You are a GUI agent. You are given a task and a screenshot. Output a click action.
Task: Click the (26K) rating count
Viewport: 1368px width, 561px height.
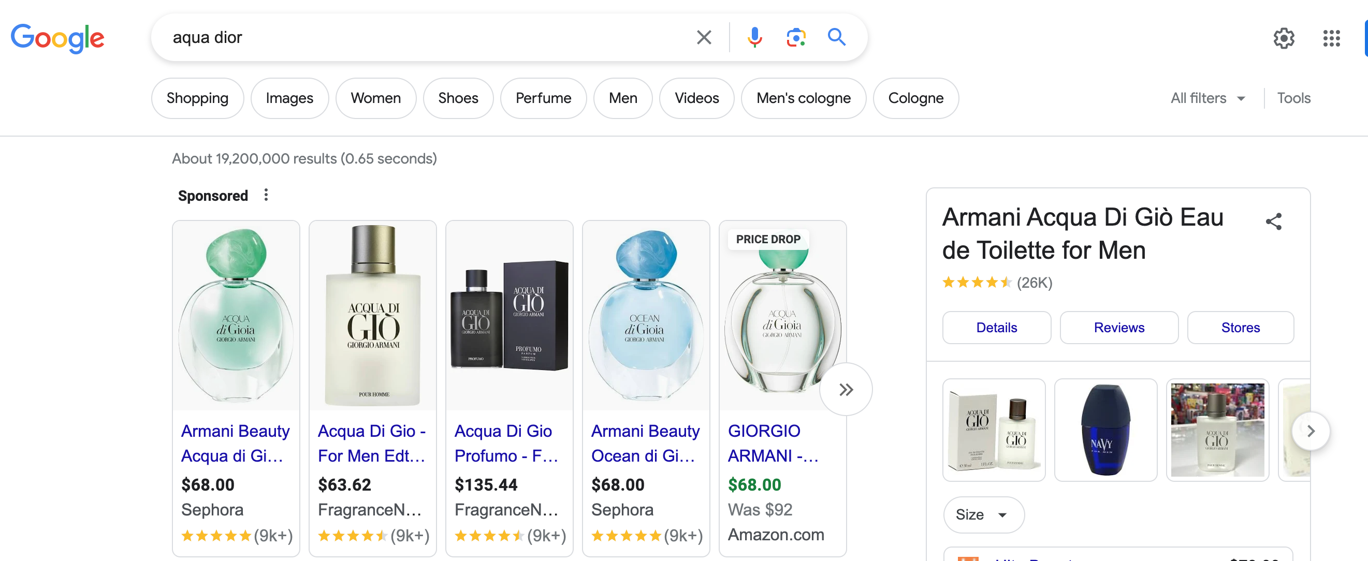pos(1034,283)
